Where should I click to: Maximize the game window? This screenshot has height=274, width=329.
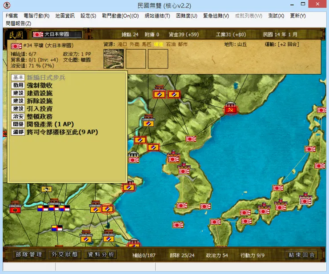coord(303,4)
